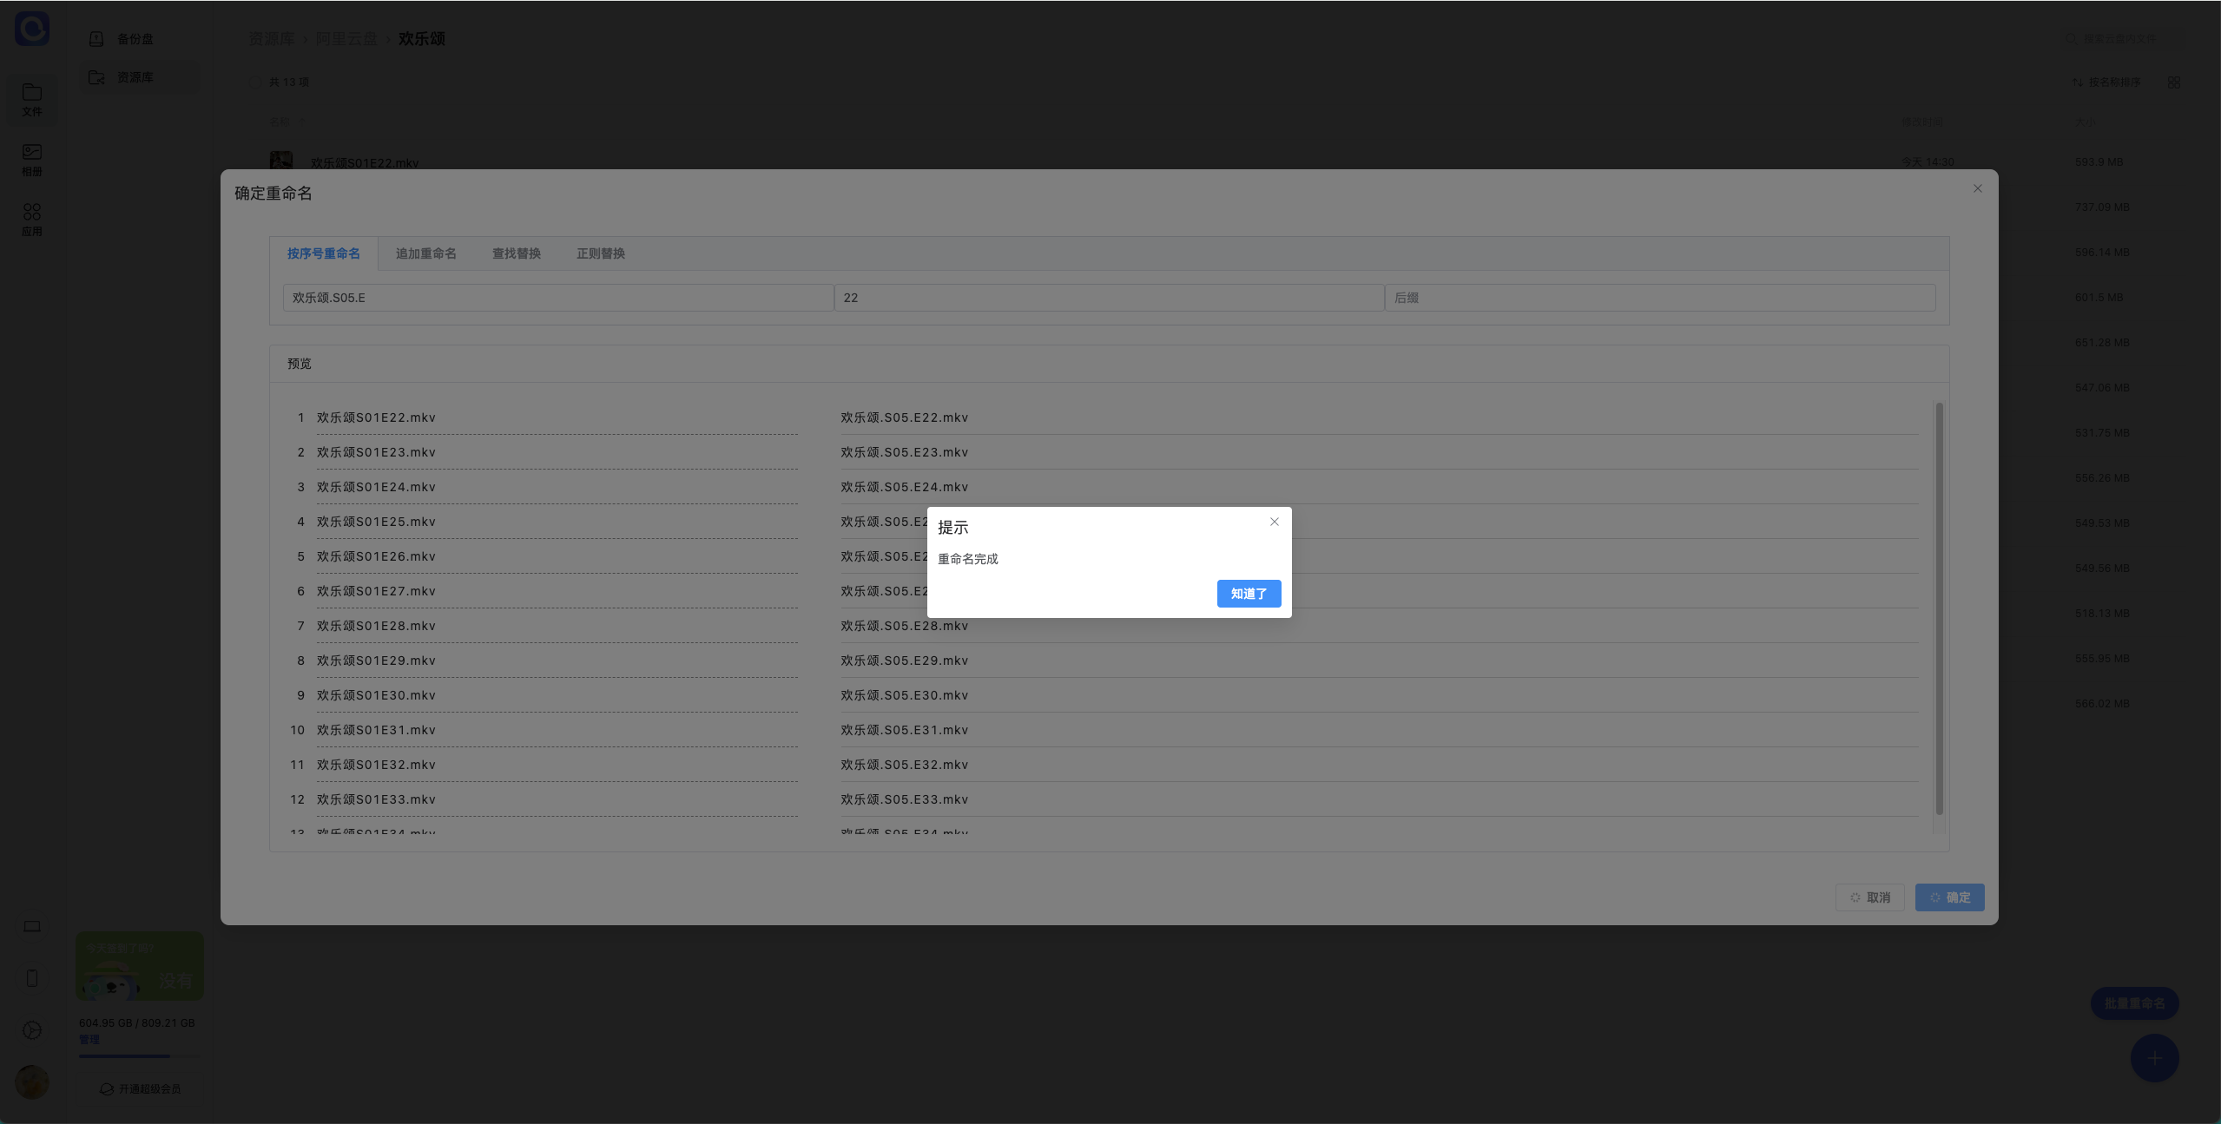The image size is (2221, 1124).
Task: Open the 查找替换 tab
Action: click(516, 253)
